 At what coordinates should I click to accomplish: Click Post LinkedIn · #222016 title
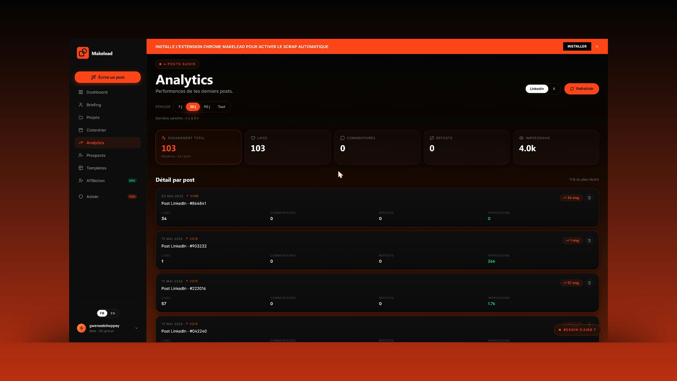click(x=184, y=289)
